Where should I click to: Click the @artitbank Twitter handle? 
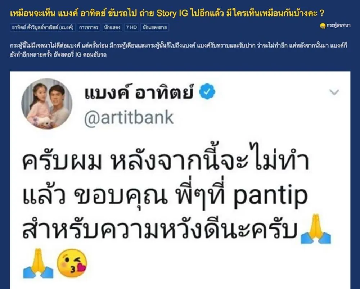coord(129,118)
